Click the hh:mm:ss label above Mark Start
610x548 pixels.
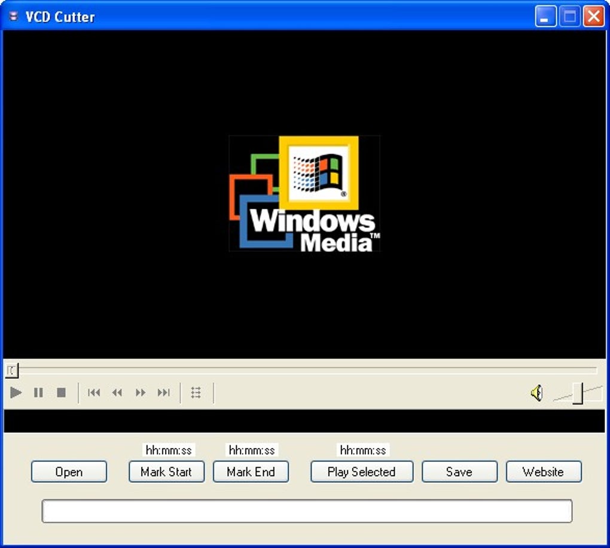[169, 450]
